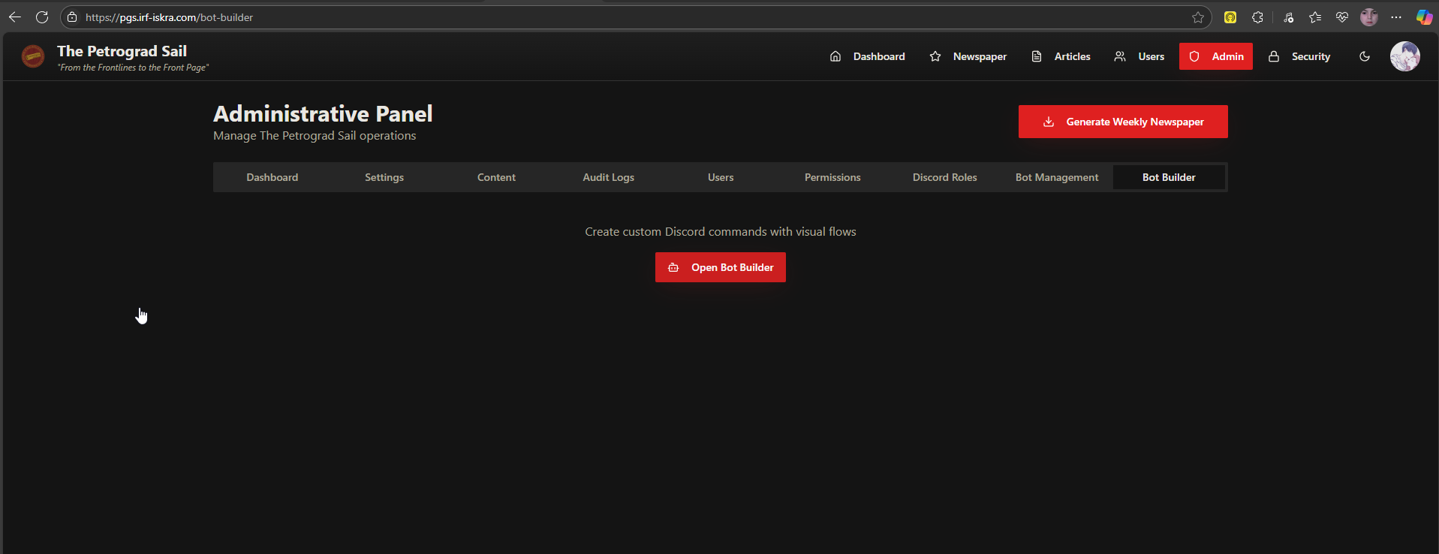Bookmark page with the star icon
The image size is (1439, 554).
pyautogui.click(x=1198, y=17)
